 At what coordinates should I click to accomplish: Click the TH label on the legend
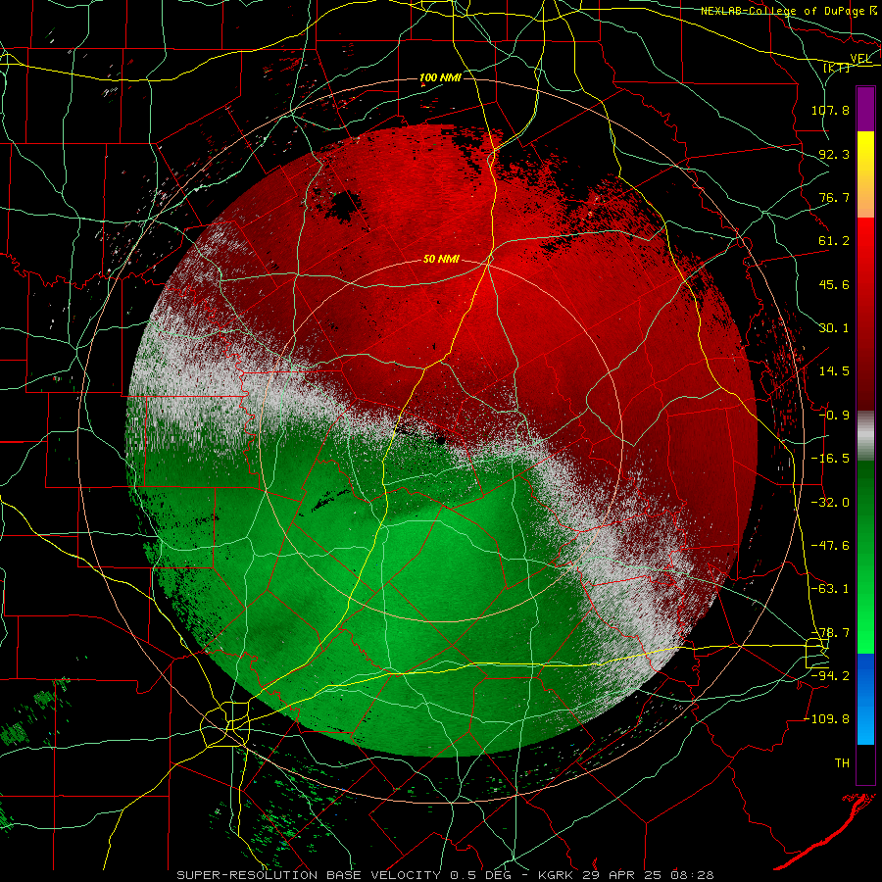[842, 763]
